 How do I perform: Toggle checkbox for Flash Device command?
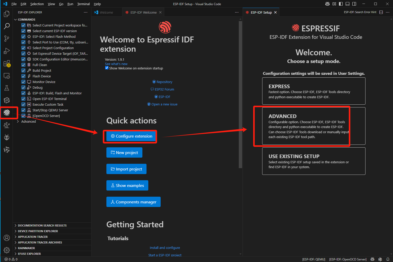[23, 76]
